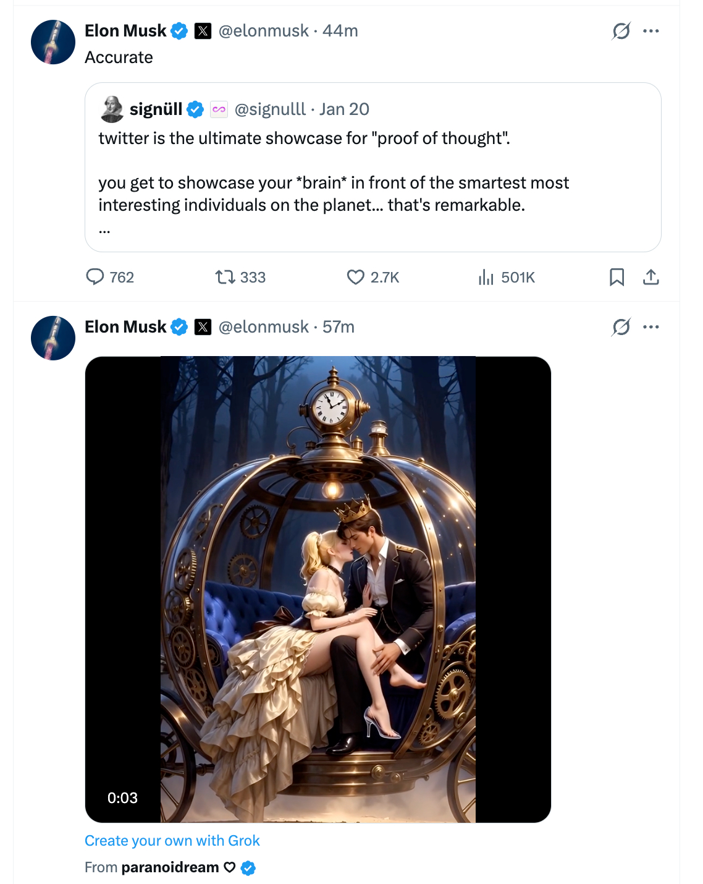703x884 pixels.
Task: Open the paranoidream profile link
Action: click(170, 867)
